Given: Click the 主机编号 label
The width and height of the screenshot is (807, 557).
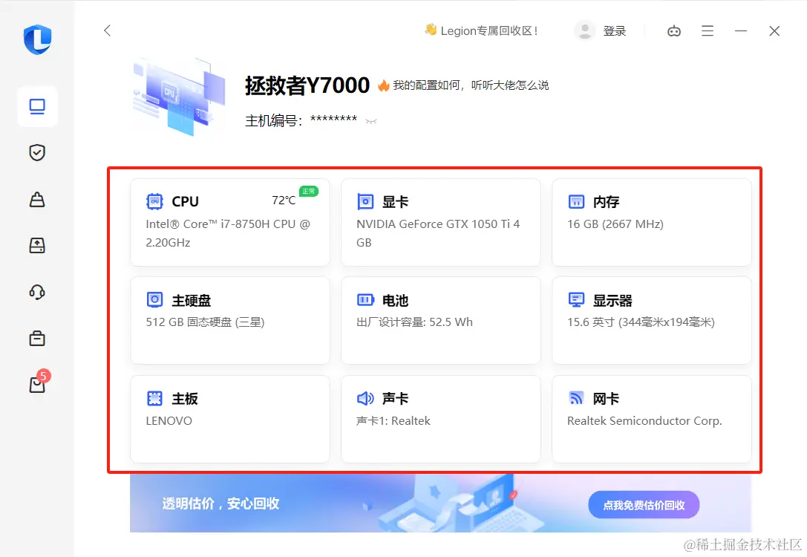Looking at the screenshot, I should coord(273,121).
